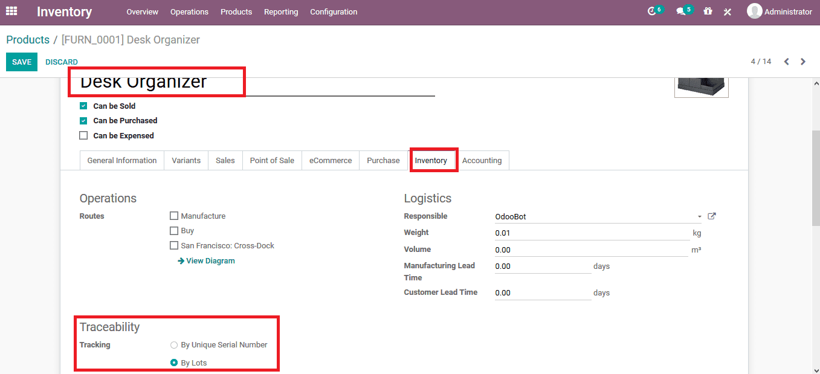Switch to Variants tab
Viewport: 820px width, 374px height.
(186, 161)
